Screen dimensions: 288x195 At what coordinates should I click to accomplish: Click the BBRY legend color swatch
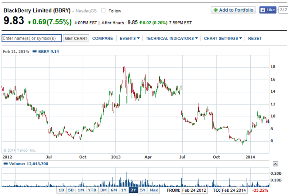pos(35,51)
